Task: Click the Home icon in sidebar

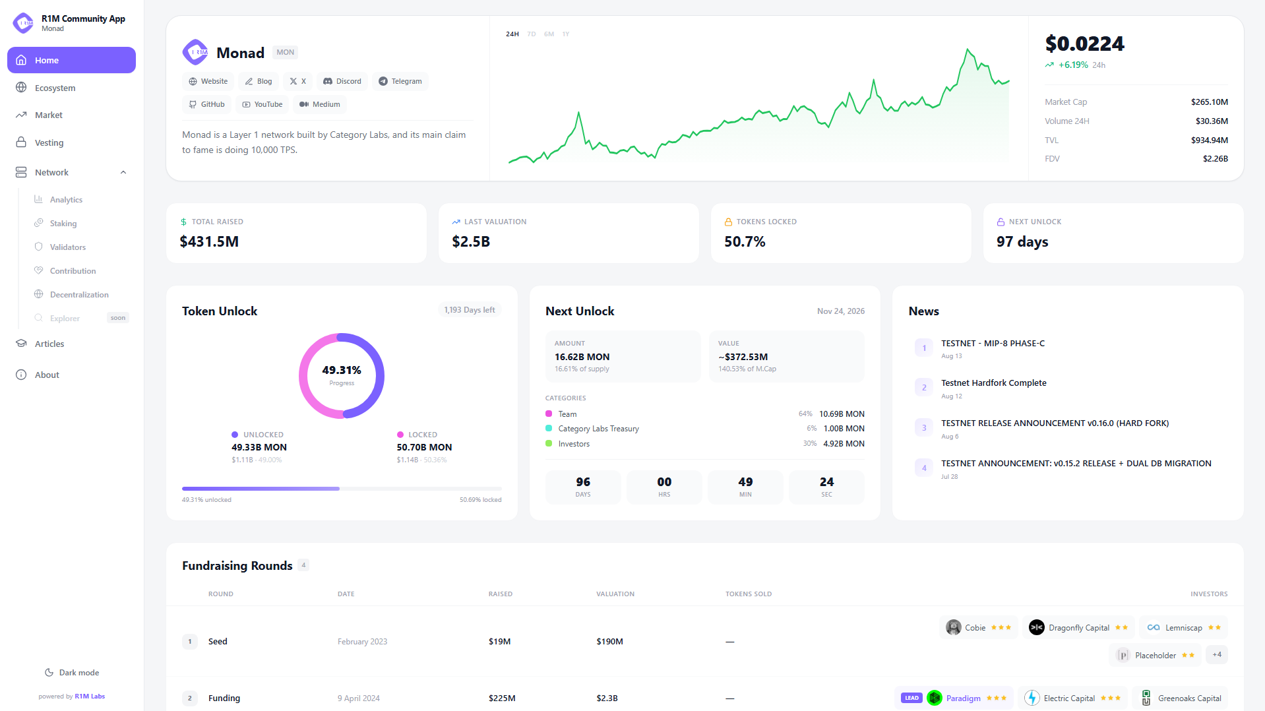Action: pyautogui.click(x=22, y=60)
